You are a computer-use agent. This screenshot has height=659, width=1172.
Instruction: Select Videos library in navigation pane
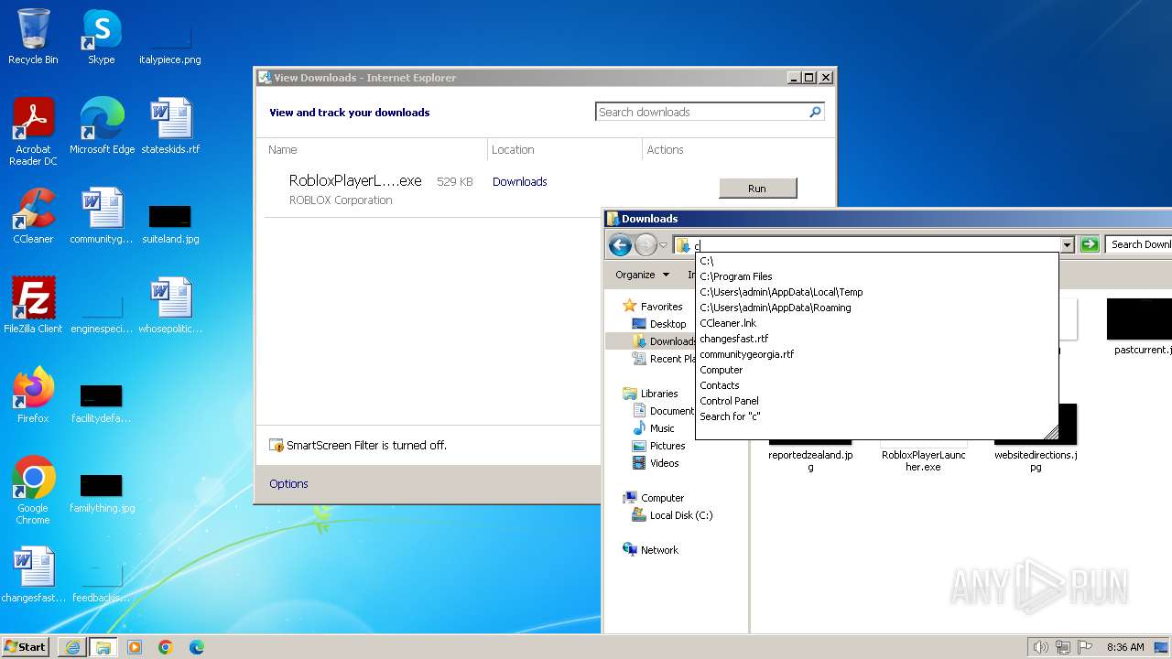point(657,463)
